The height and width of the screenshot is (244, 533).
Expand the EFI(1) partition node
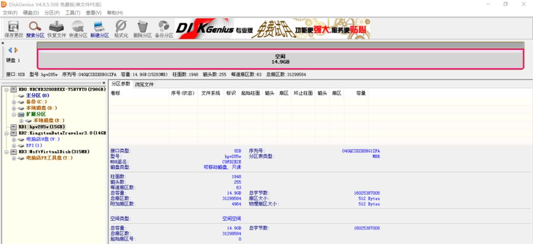[x=14, y=145]
